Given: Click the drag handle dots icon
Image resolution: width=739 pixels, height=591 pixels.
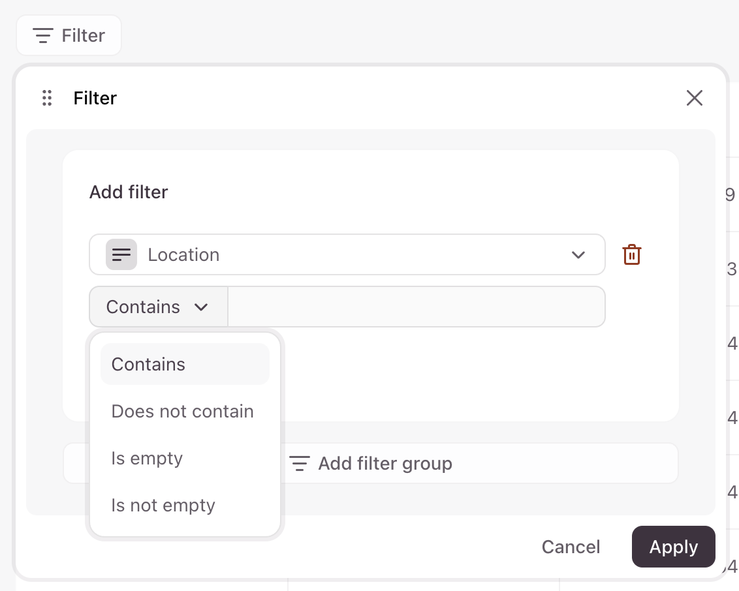Looking at the screenshot, I should click(x=47, y=98).
